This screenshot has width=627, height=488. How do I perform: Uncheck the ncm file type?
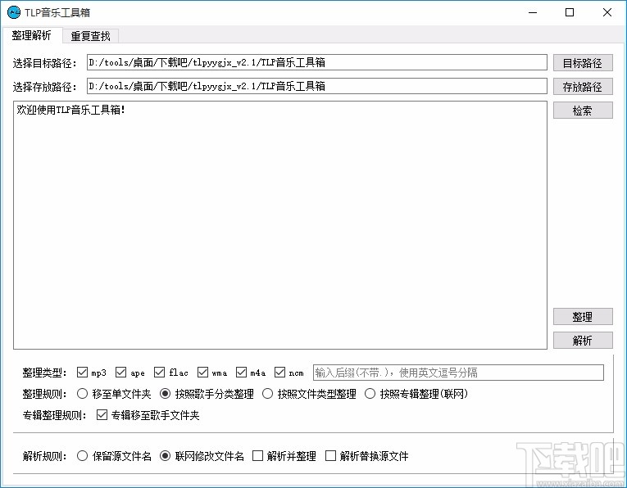tap(279, 373)
